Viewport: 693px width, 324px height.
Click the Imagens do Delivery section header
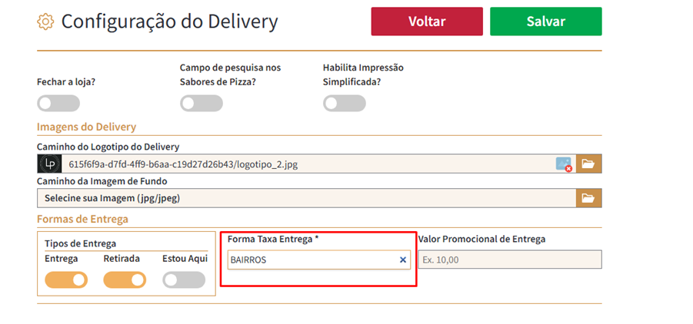(x=86, y=127)
